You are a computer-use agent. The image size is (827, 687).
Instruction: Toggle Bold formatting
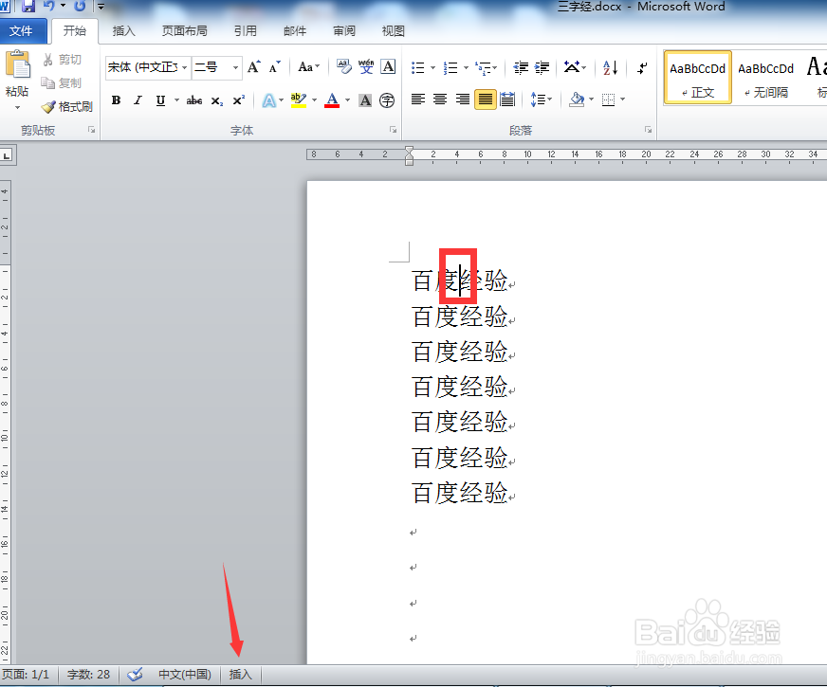pyautogui.click(x=116, y=100)
